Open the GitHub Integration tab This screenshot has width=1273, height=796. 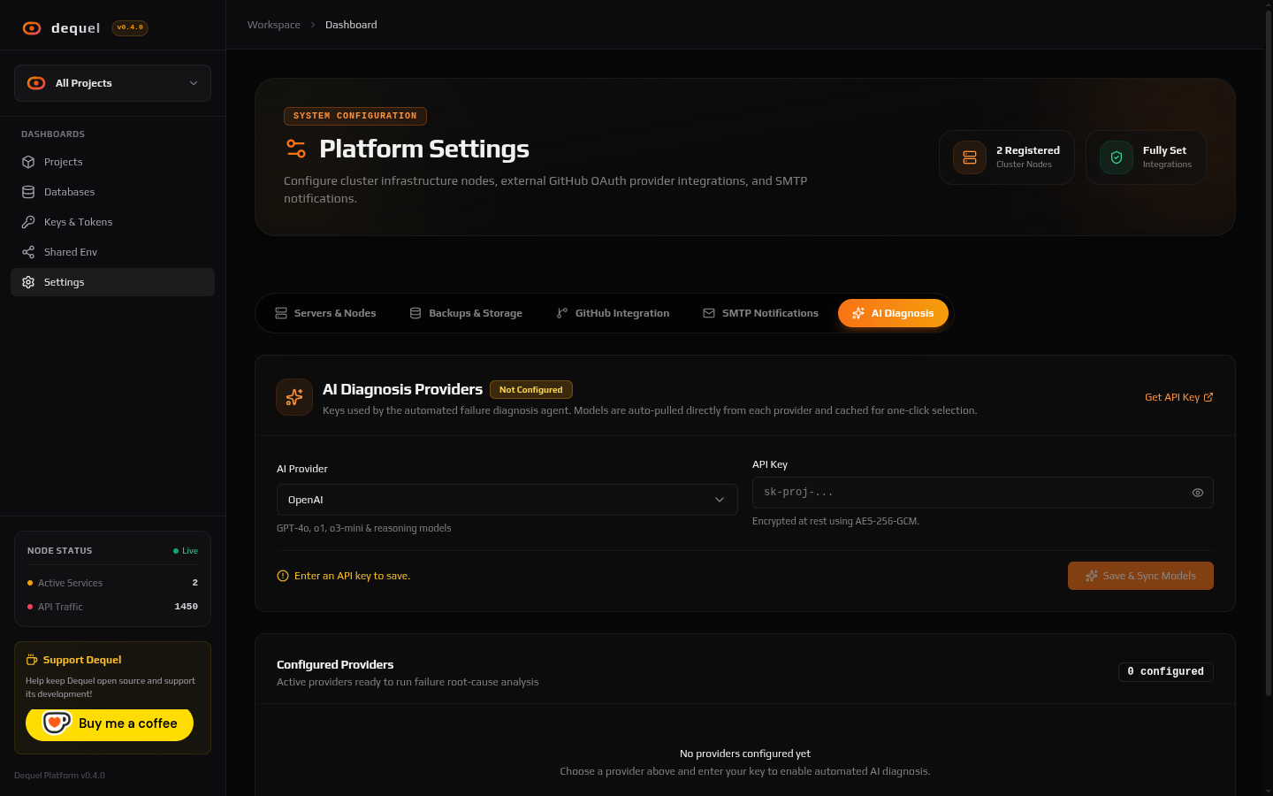[613, 313]
